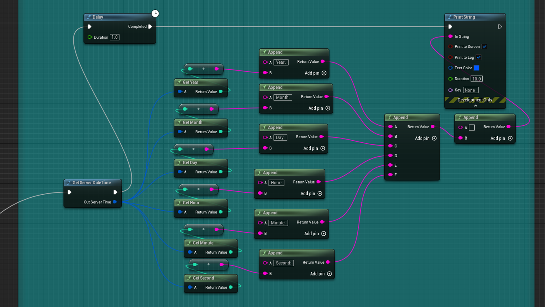Click the Delay node clock icon
This screenshot has width=545, height=307.
[x=155, y=13]
